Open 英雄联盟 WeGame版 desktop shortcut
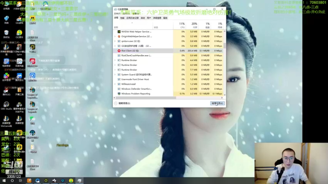Image resolution: width=328 pixels, height=184 pixels. tap(7, 121)
